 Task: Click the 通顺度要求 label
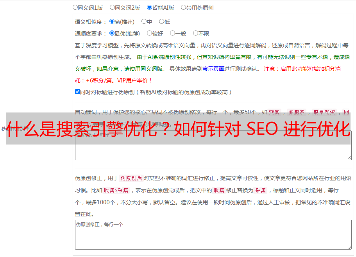tap(91, 34)
